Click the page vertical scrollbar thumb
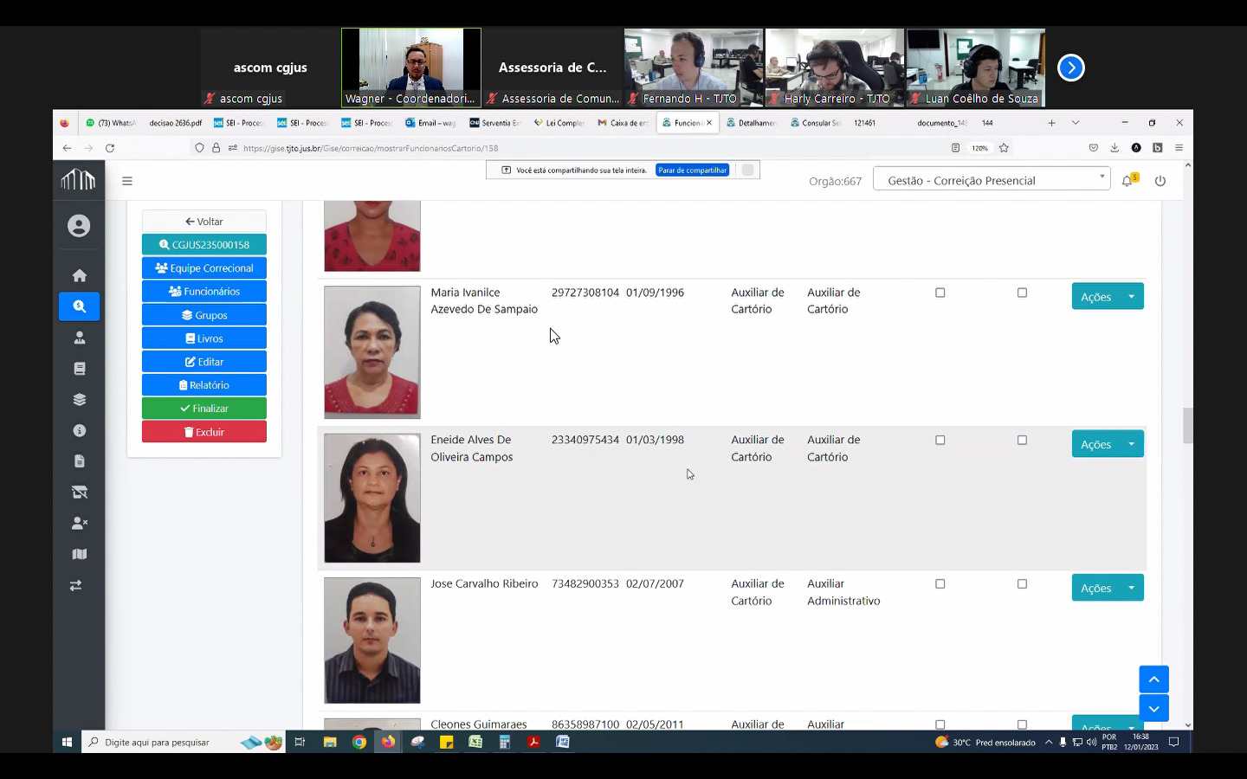This screenshot has width=1247, height=779. click(1187, 425)
